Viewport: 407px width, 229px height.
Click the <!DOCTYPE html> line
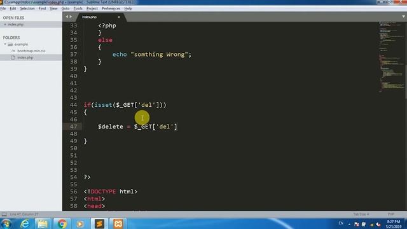tap(110, 191)
